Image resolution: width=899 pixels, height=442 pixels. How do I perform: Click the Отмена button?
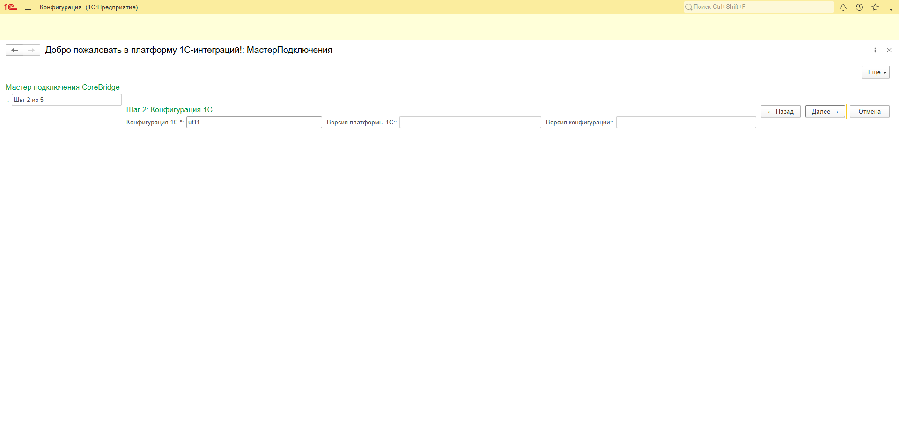point(870,111)
